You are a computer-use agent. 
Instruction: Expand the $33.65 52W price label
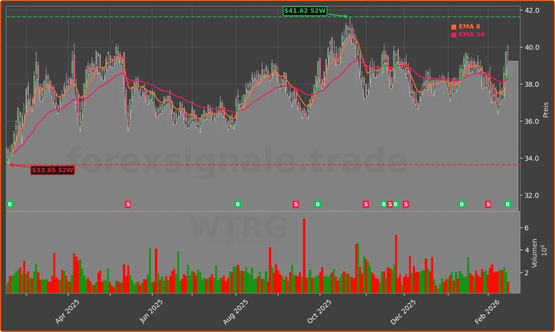(x=52, y=170)
